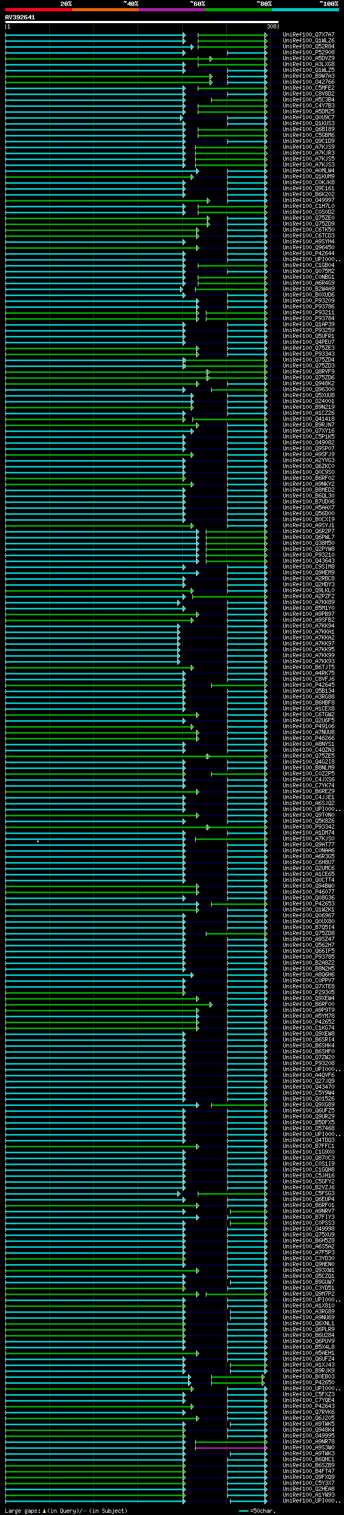The height and width of the screenshot is (1515, 344).
Task: Open entry UniRef100_P93784
Action: coord(309,318)
